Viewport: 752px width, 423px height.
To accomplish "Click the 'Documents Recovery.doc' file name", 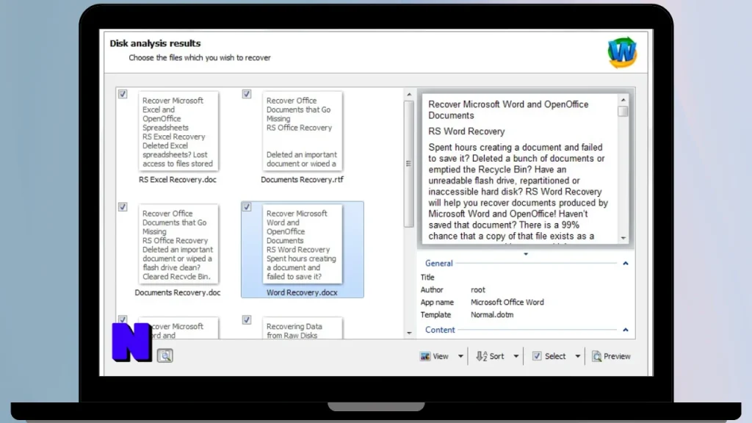I will coord(178,292).
